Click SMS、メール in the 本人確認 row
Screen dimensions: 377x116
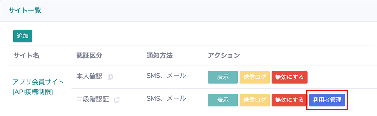pos(166,76)
